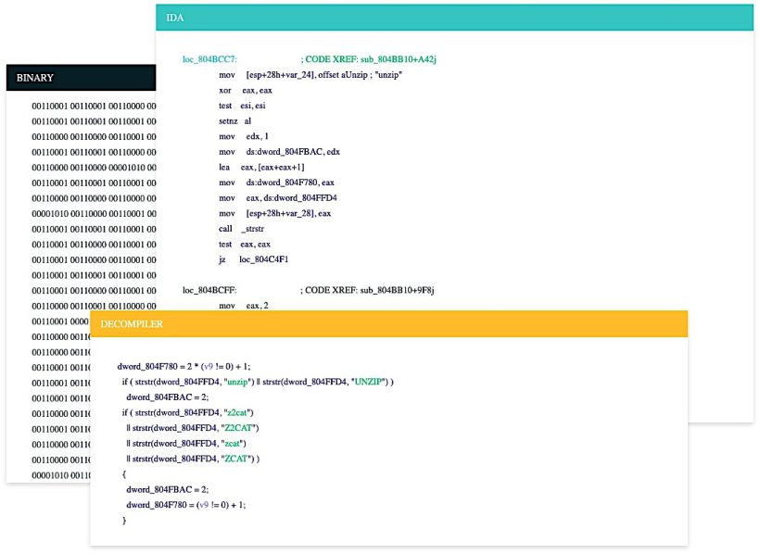Select the dword_804FBAC variable name
Viewport: 760px width, 554px height.
click(159, 397)
